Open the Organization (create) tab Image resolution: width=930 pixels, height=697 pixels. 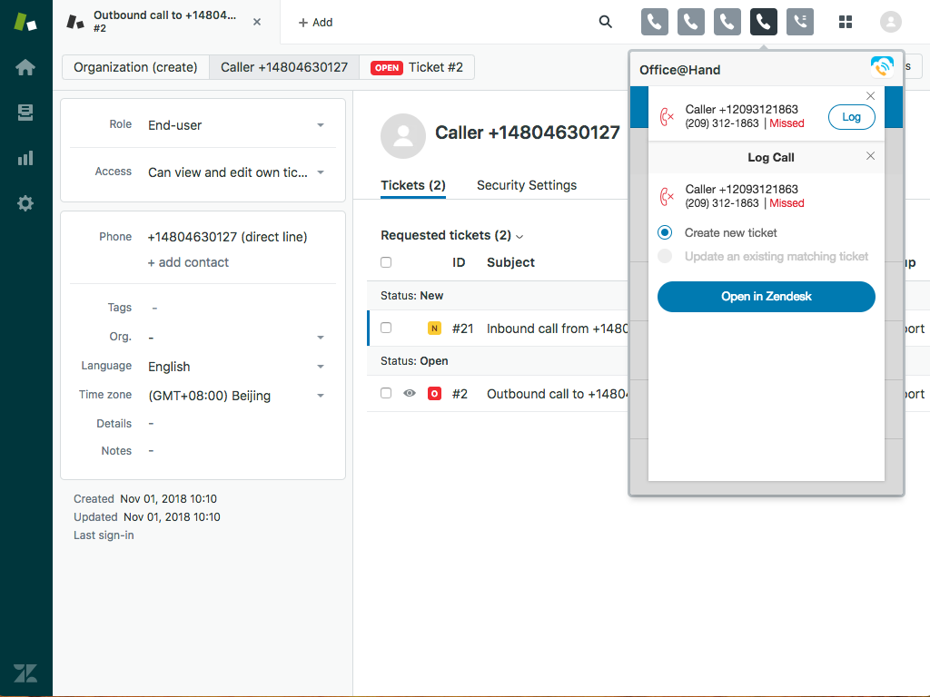[135, 67]
